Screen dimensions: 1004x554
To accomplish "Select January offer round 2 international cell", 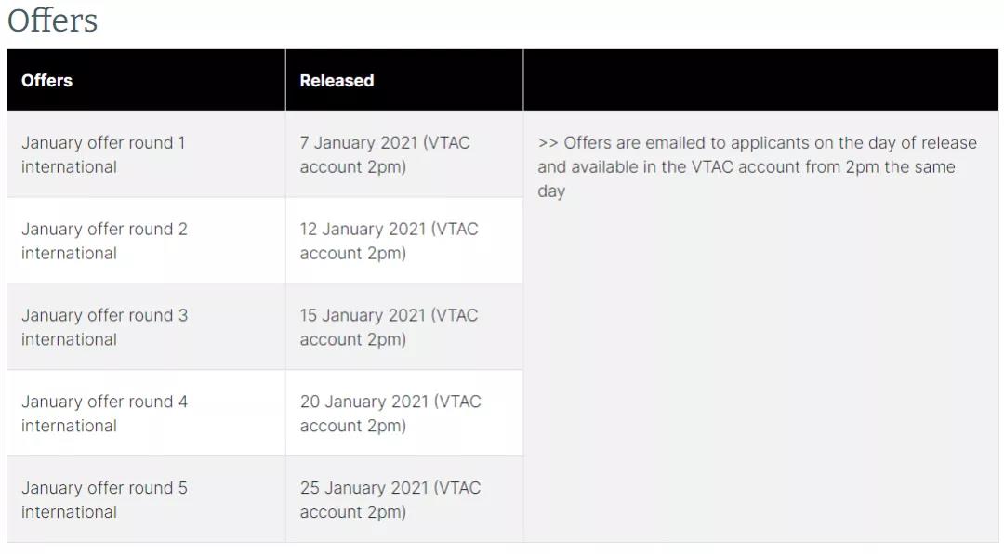I will pos(146,240).
